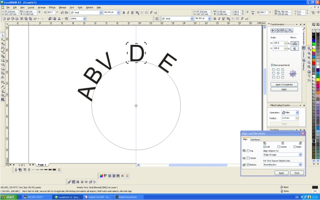
Task: Open the Align Objects To dropdown
Action: tap(301, 155)
